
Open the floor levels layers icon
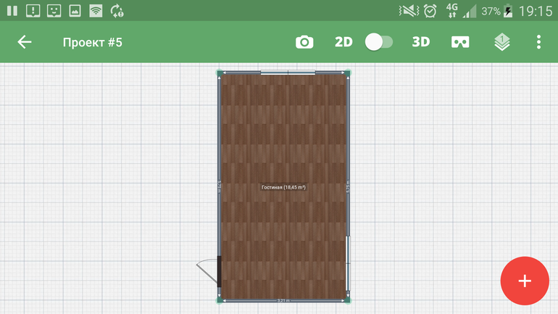tap(502, 42)
